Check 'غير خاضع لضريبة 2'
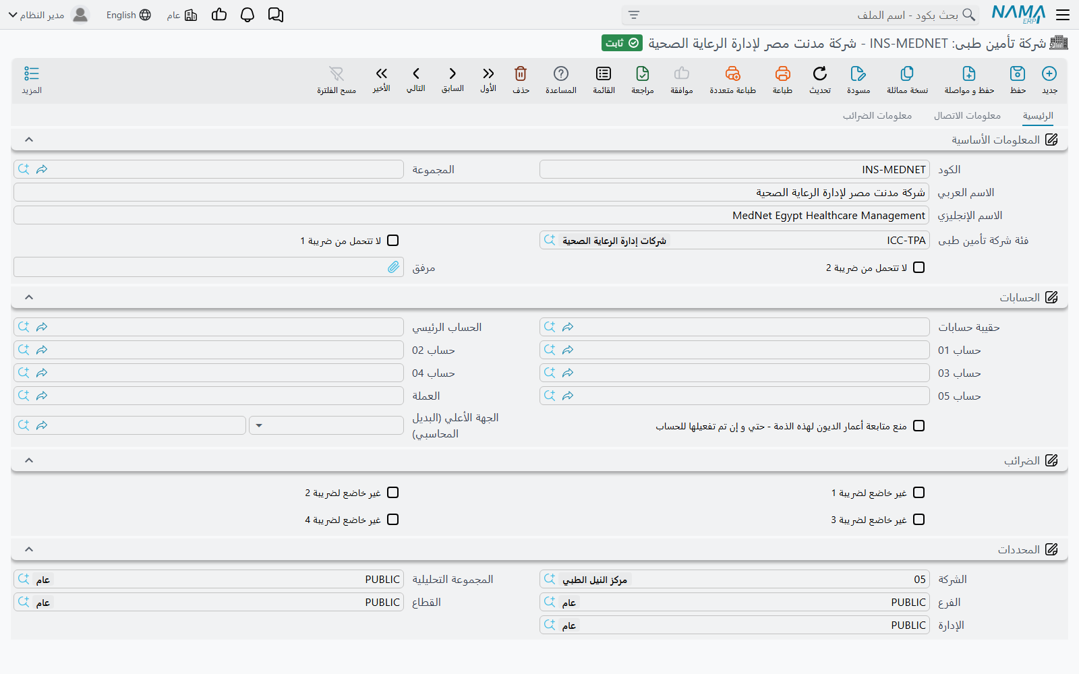This screenshot has height=674, width=1079. click(393, 493)
